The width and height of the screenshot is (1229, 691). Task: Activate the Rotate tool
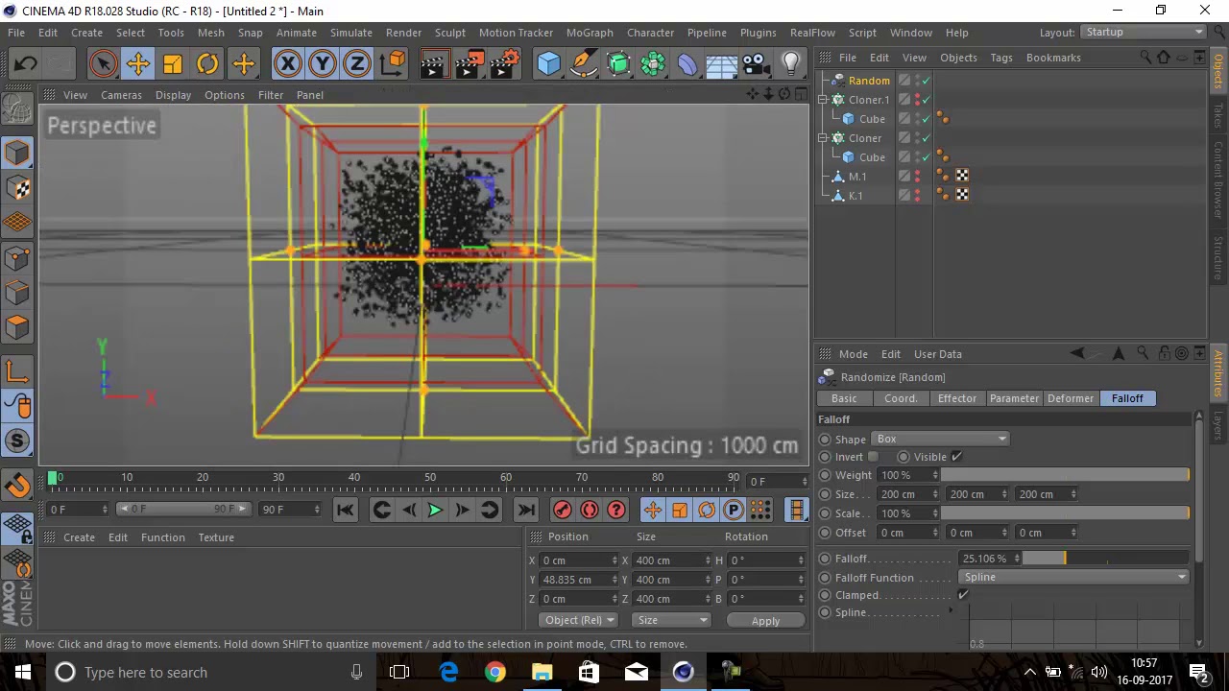coord(207,64)
